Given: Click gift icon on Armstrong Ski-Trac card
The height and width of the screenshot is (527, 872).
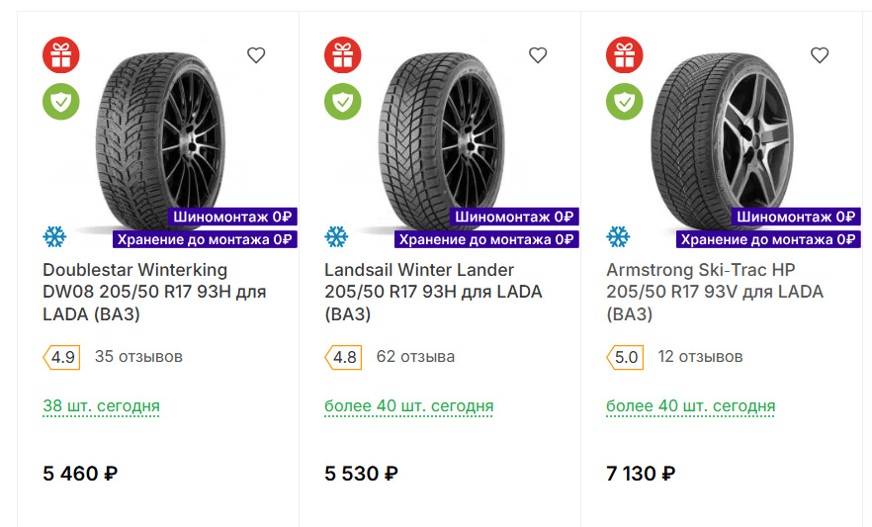Looking at the screenshot, I should (625, 55).
